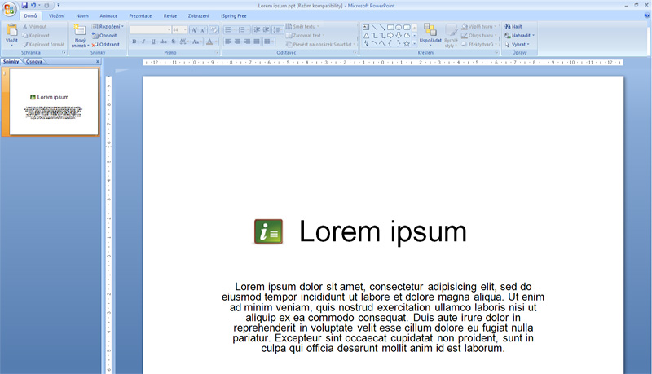
Task: Apply a numbered list
Action: click(x=241, y=30)
